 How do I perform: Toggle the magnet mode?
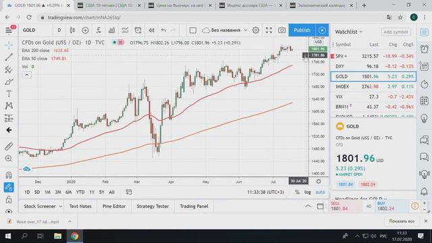tap(9, 175)
